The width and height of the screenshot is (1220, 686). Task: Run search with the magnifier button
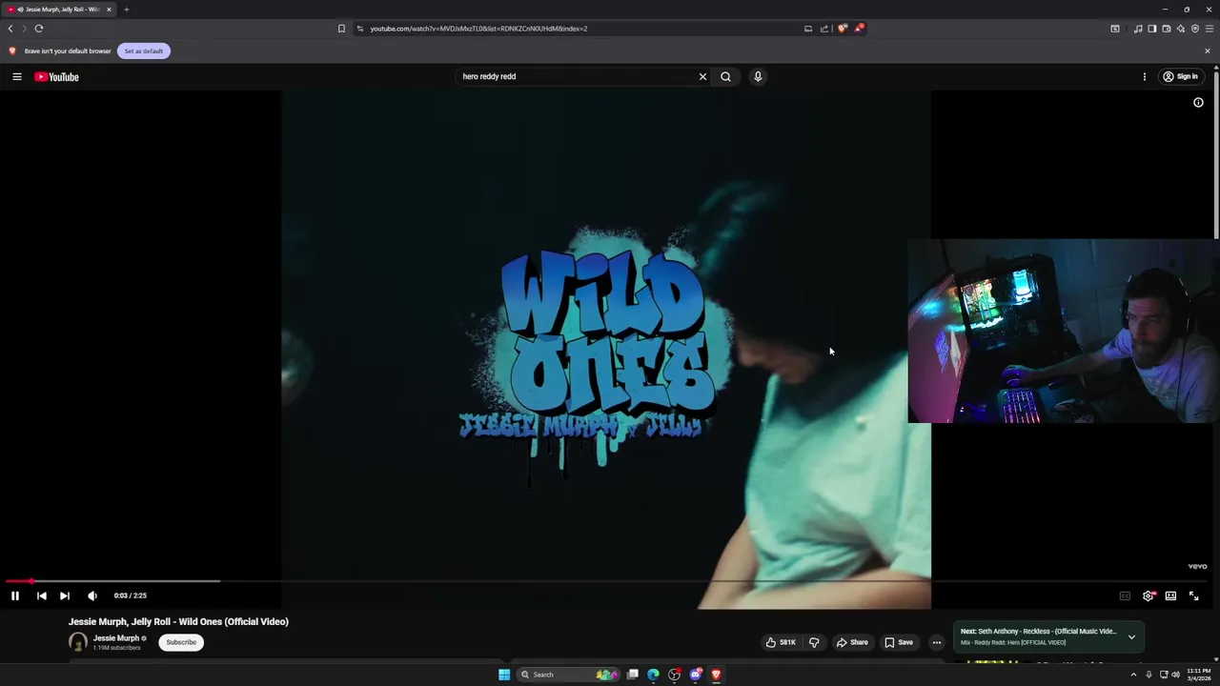[725, 76]
